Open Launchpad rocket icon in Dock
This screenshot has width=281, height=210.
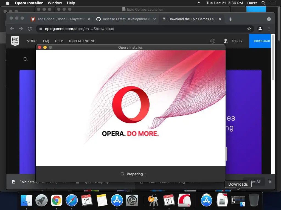[41, 200]
